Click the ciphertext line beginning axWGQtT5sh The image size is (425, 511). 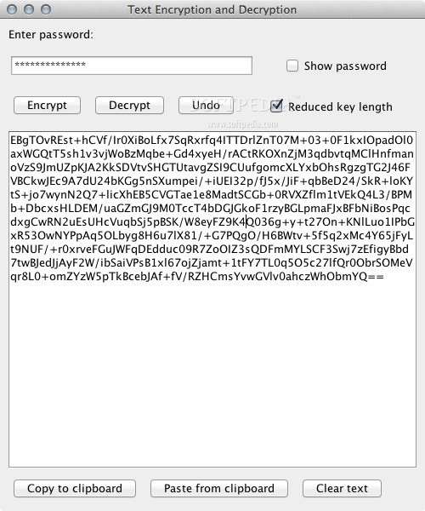[212, 154]
